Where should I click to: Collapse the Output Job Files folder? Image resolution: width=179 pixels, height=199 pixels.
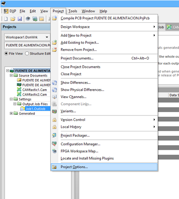click(x=15, y=104)
